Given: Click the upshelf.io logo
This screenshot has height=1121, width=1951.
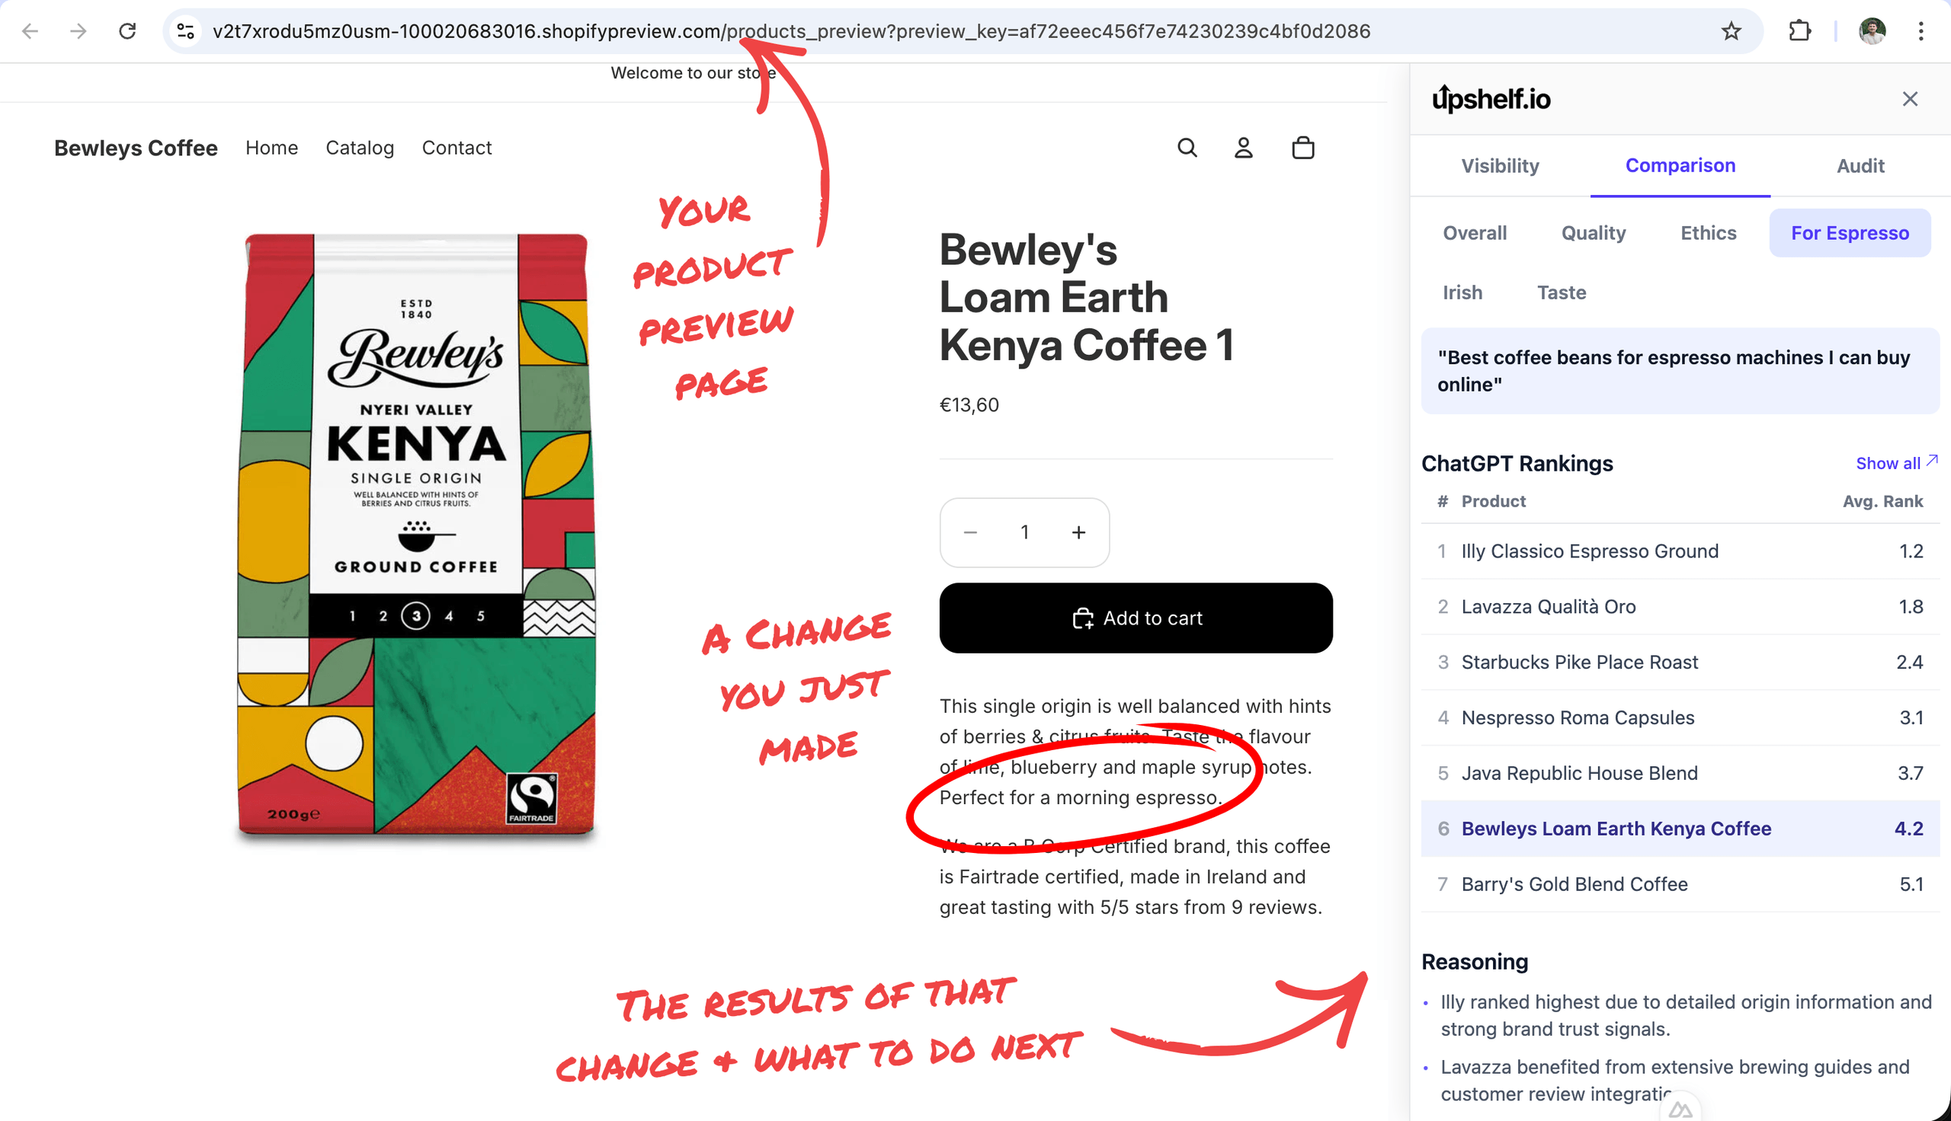Looking at the screenshot, I should tap(1491, 98).
